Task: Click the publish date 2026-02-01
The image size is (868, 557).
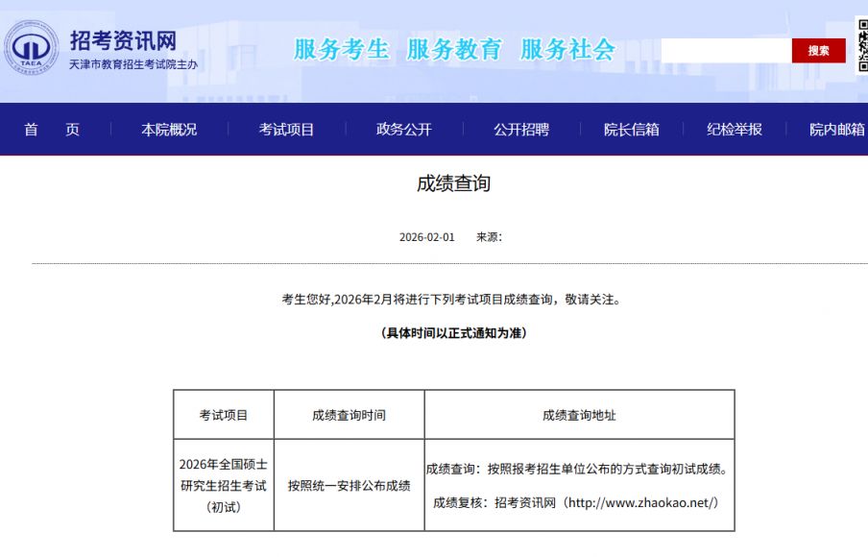Action: point(427,237)
